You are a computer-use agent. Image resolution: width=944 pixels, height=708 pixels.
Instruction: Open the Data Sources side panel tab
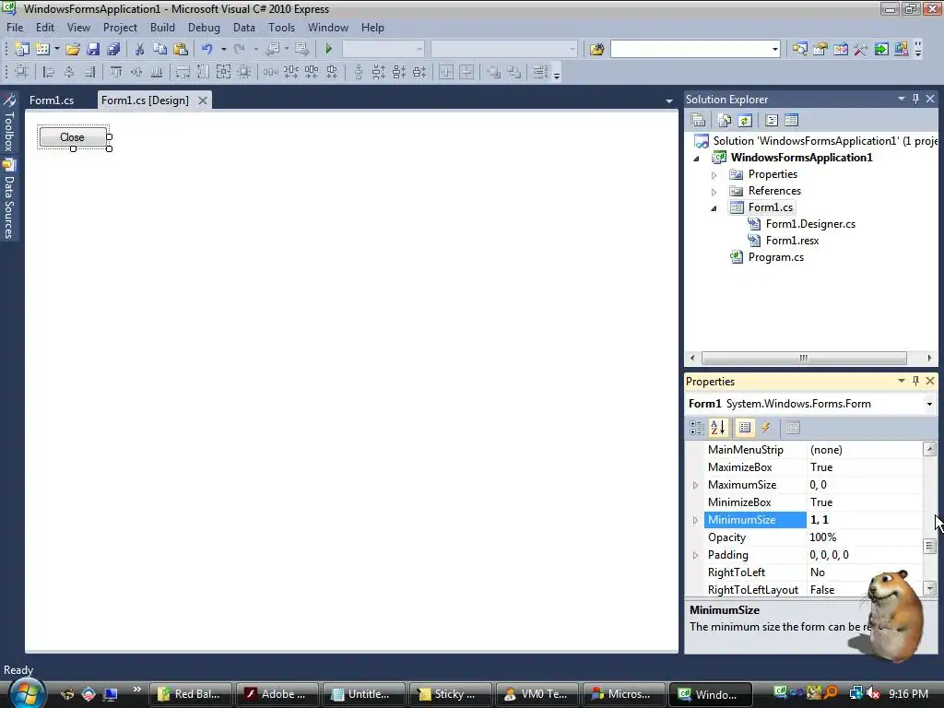tap(9, 200)
